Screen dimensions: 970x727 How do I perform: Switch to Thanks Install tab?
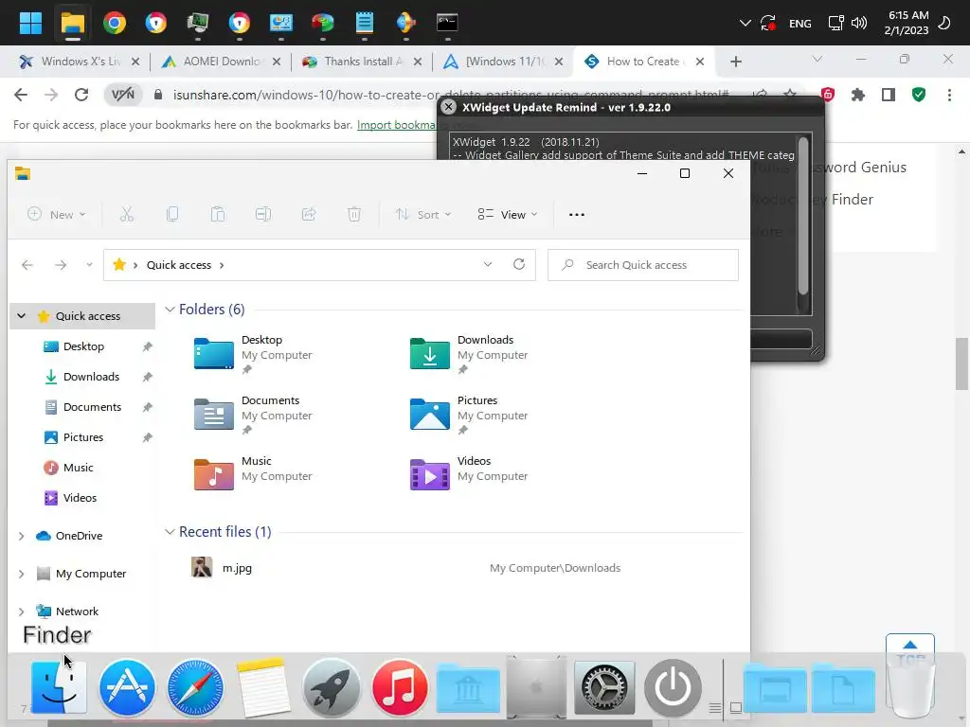(x=362, y=62)
